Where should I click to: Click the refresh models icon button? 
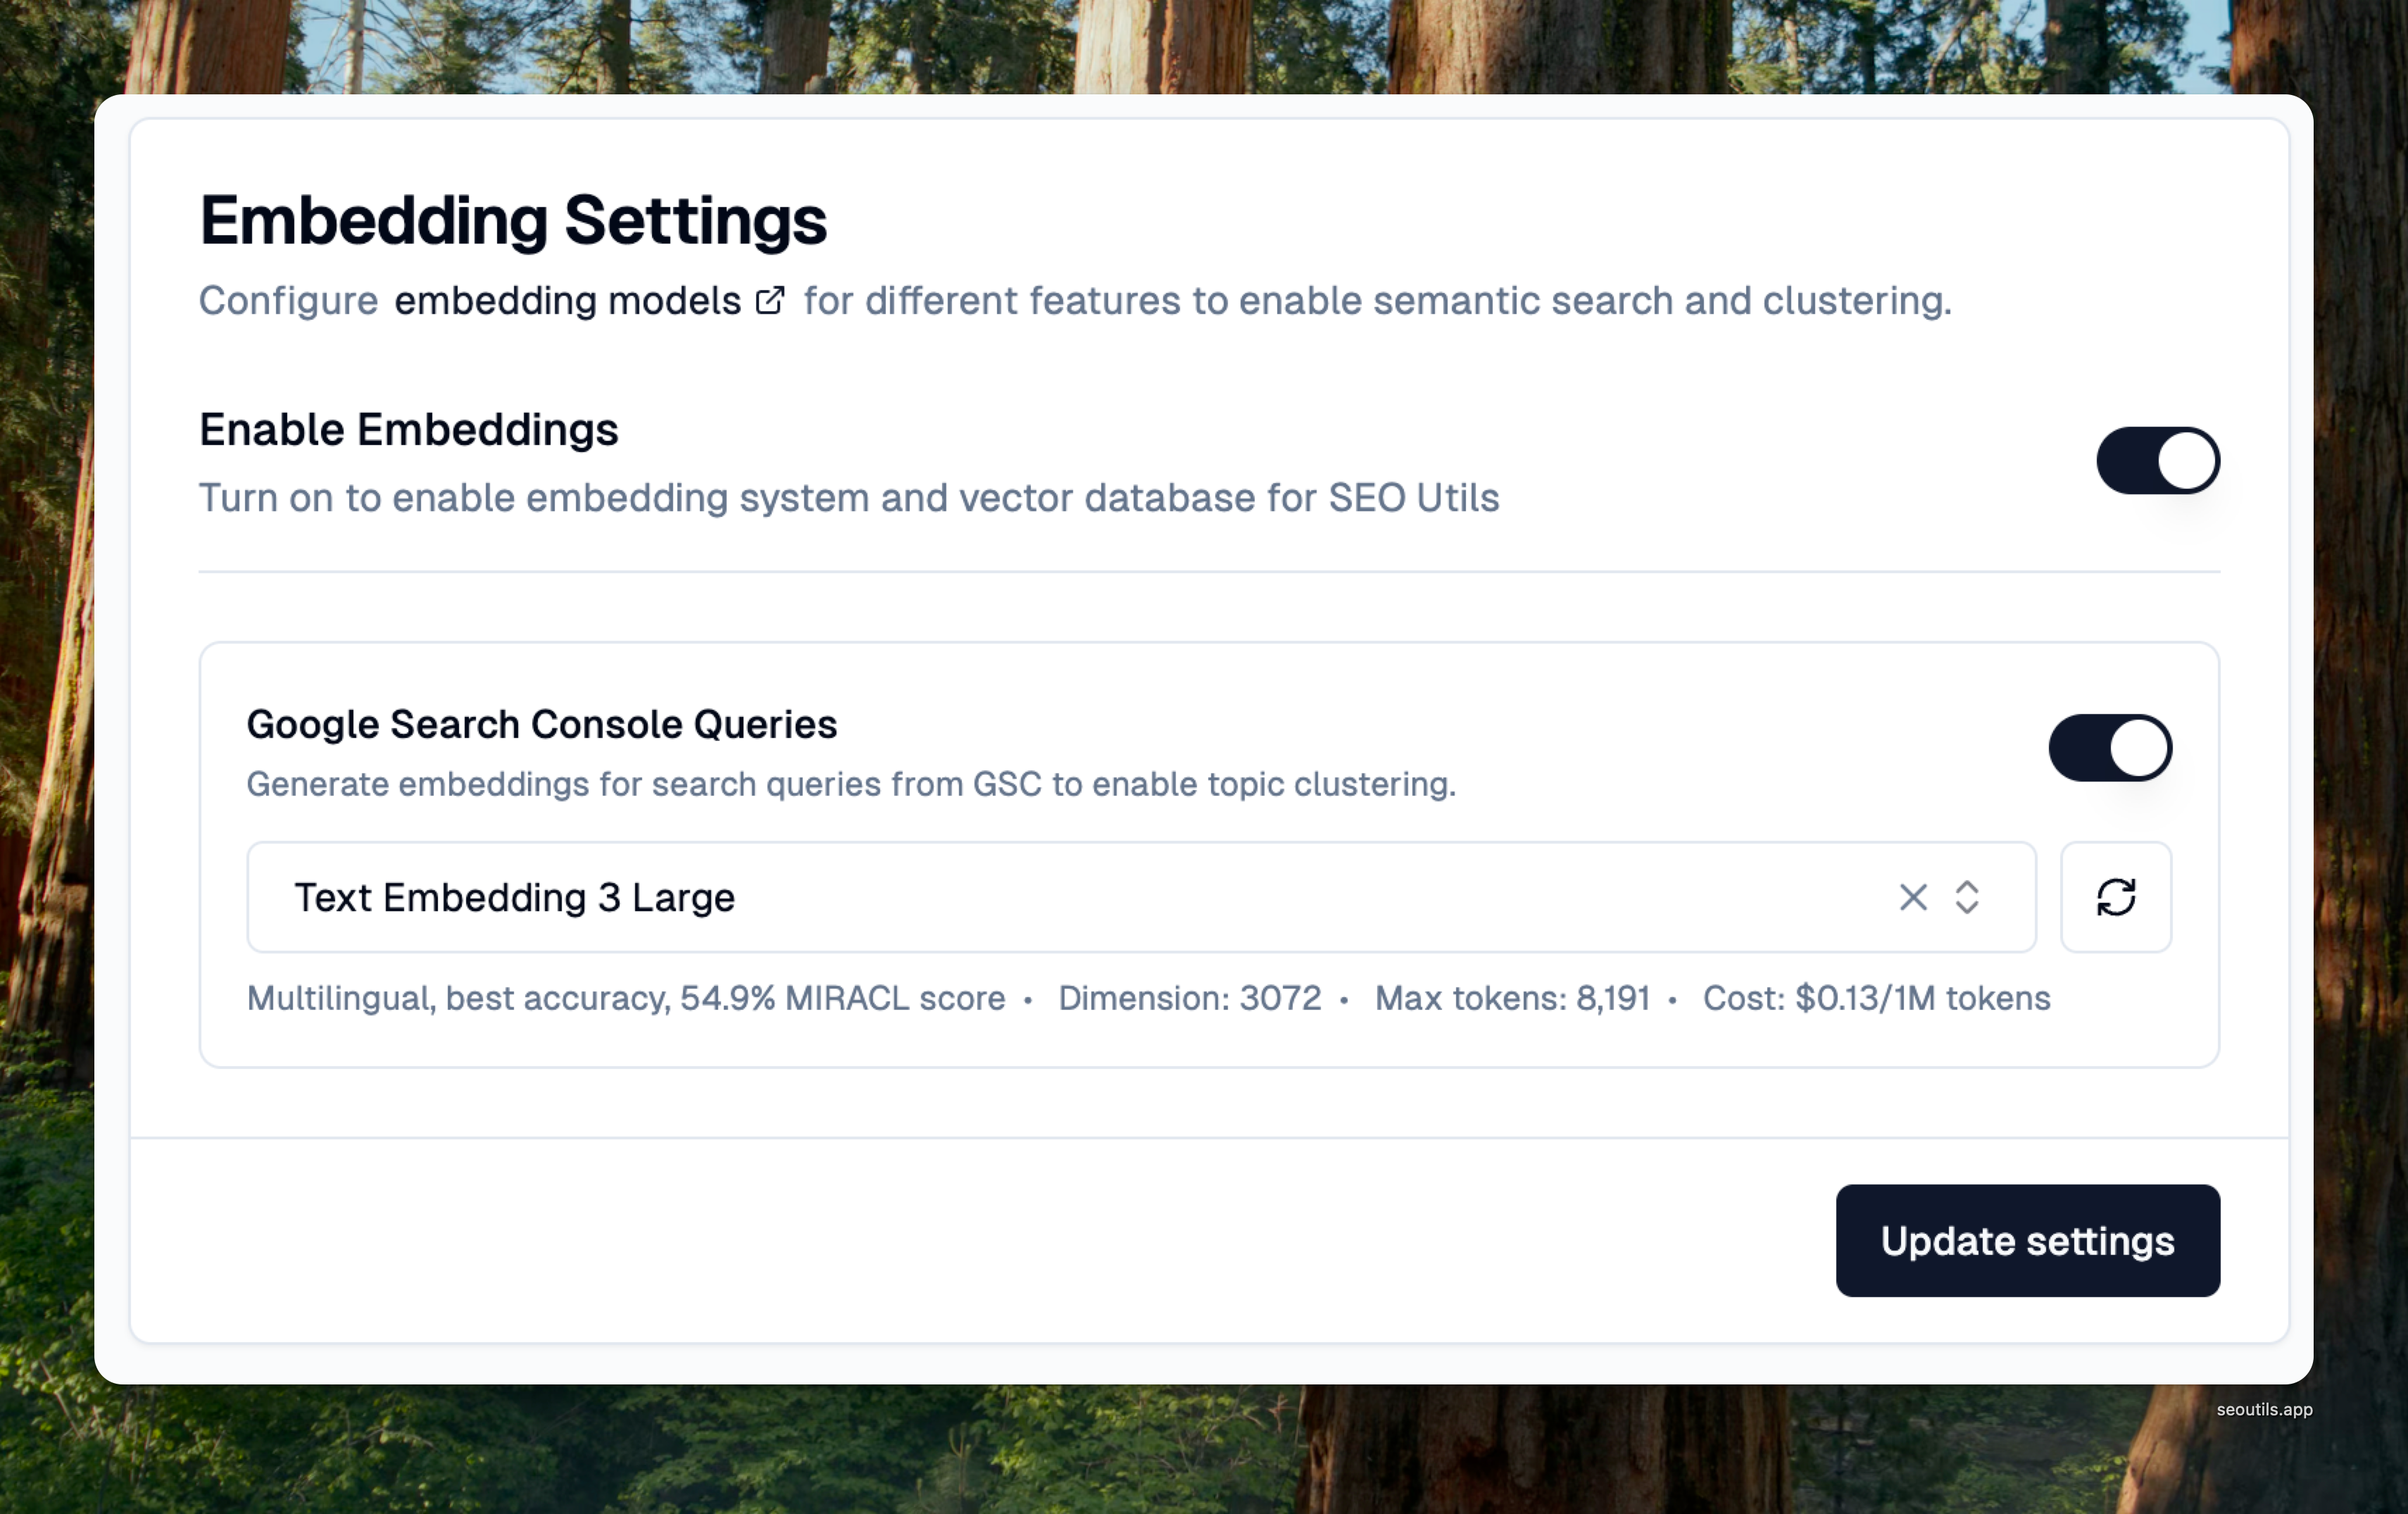coord(2115,897)
